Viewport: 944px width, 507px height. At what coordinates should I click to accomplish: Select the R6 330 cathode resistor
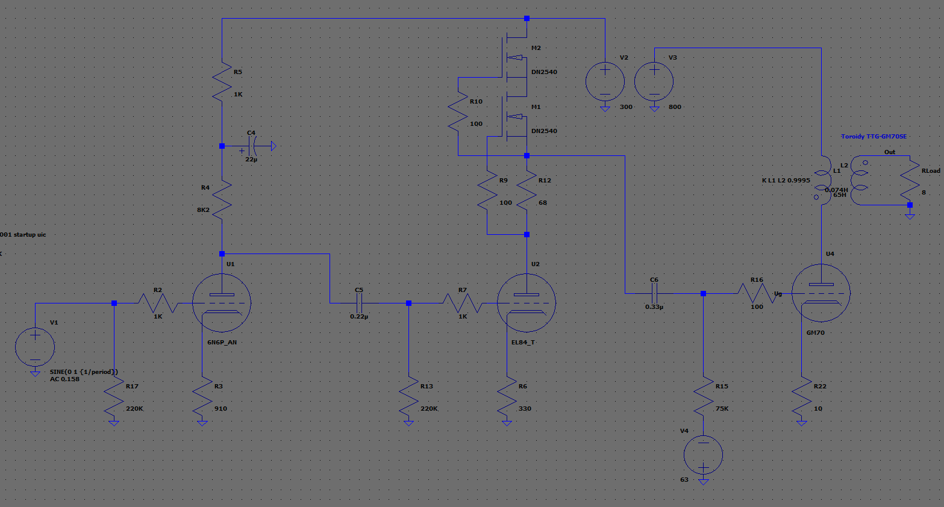point(507,396)
